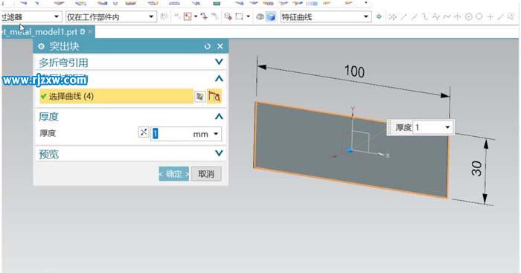Viewport: 521px width, 273px height.
Task: Open the 仅在工作部件内 scope dropdown
Action: tap(111, 16)
